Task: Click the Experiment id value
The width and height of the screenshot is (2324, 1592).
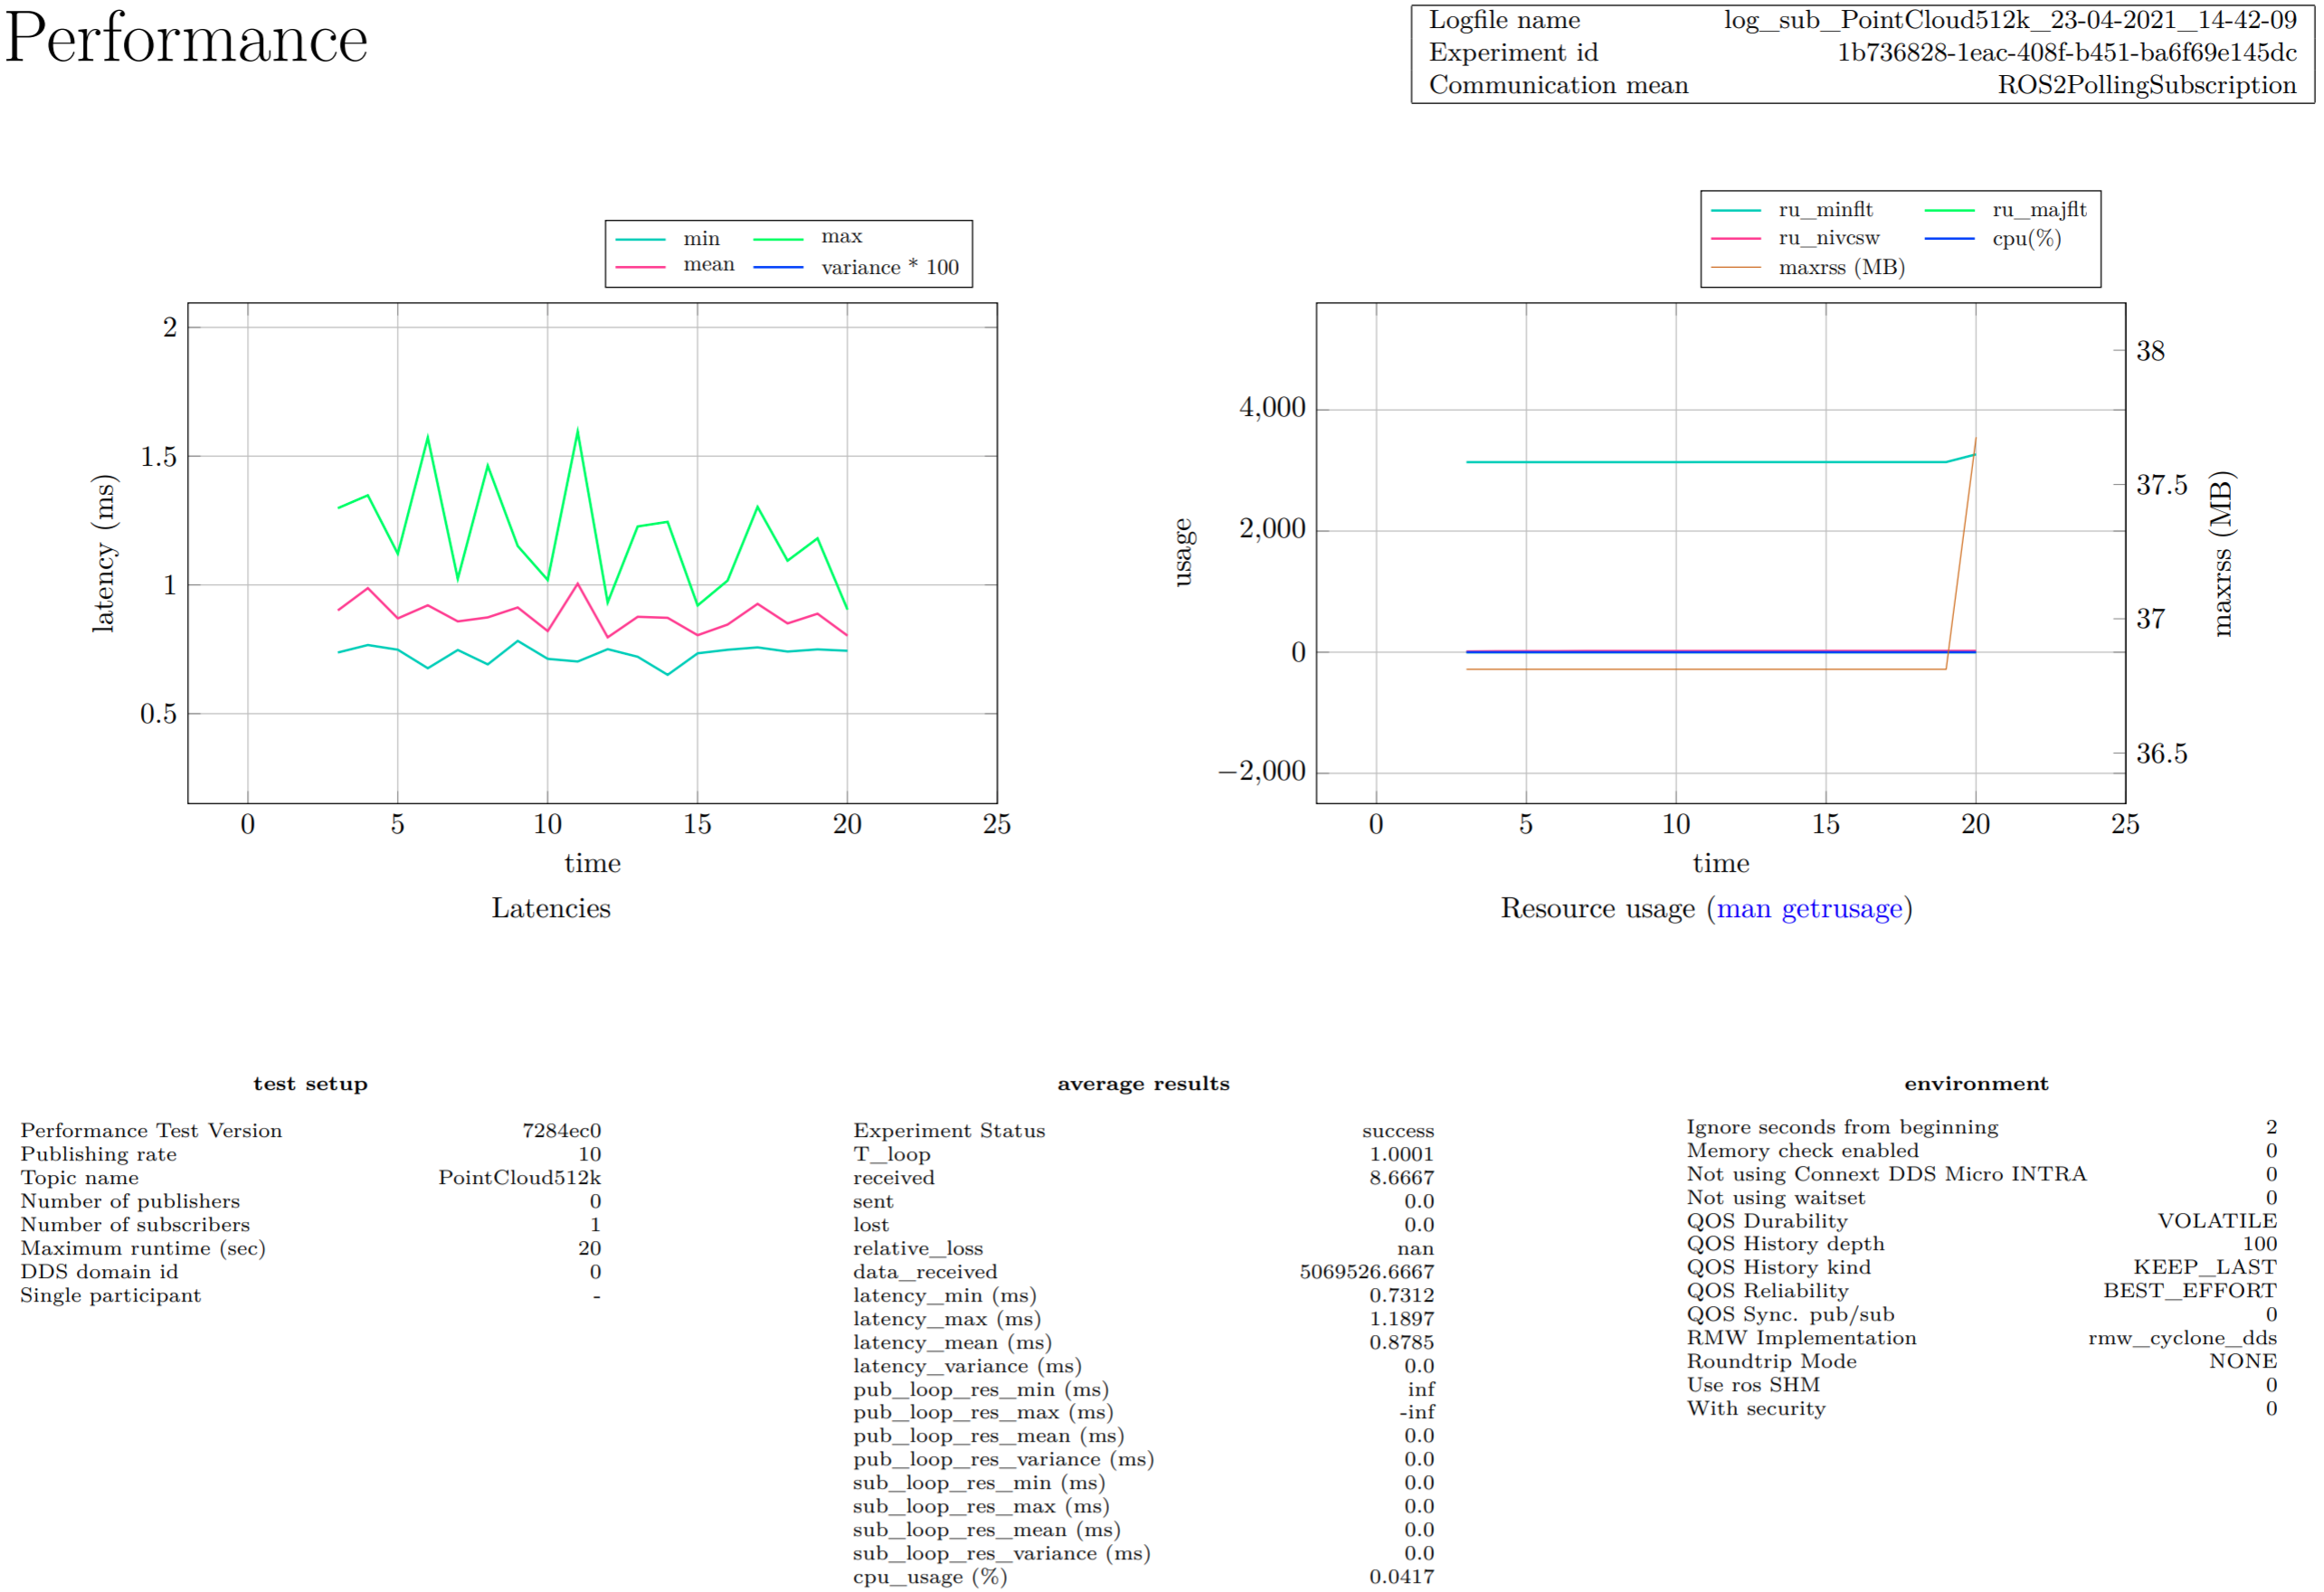Action: [2066, 52]
